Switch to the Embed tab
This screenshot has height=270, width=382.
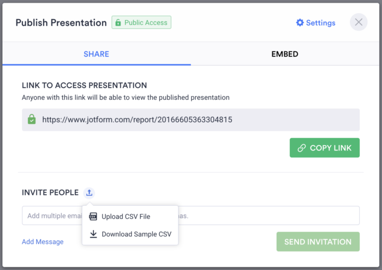285,54
